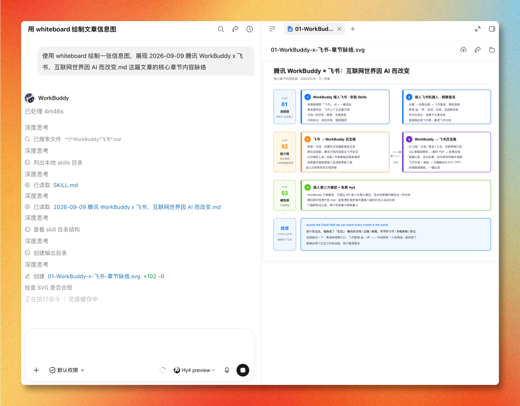This screenshot has height=406, width=520.
Task: Click the plus attachment button in input
Action: tap(36, 370)
